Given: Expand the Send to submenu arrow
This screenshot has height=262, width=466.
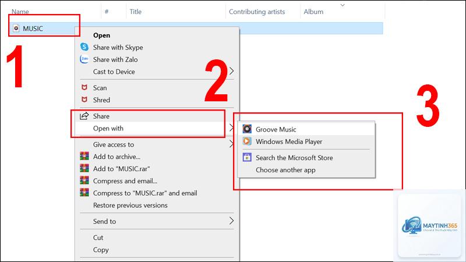Looking at the screenshot, I should 231,221.
